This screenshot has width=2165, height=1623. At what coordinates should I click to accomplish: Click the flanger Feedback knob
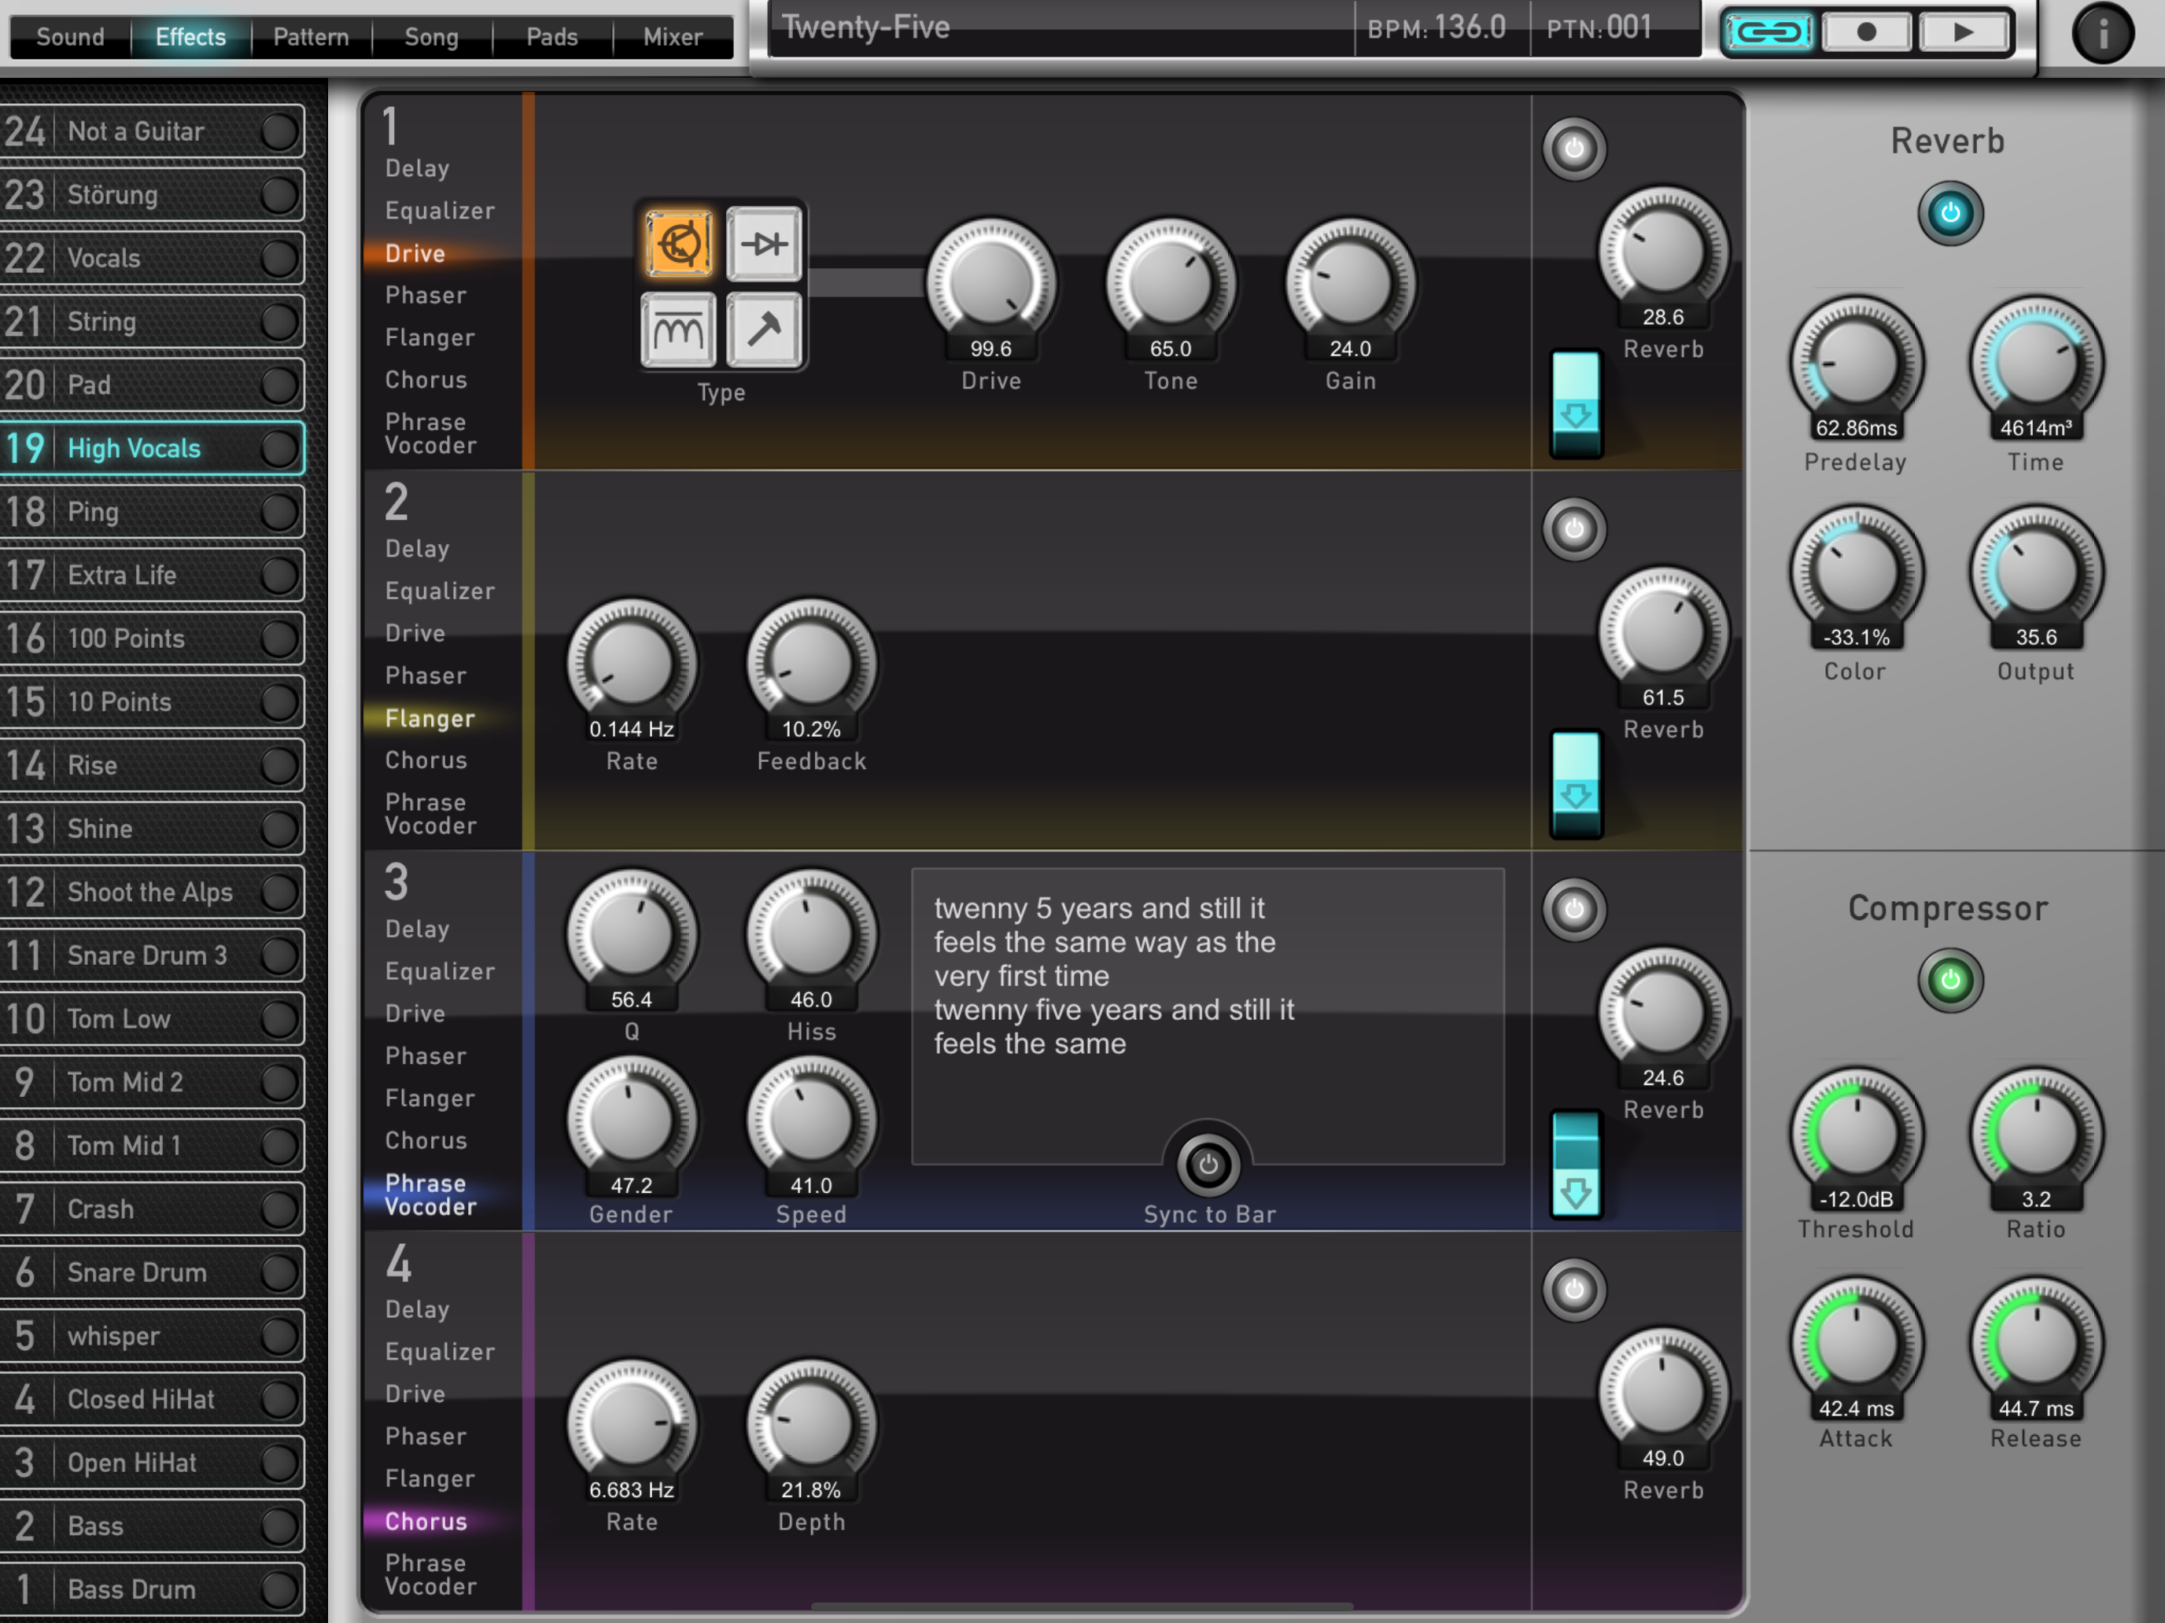coord(811,664)
